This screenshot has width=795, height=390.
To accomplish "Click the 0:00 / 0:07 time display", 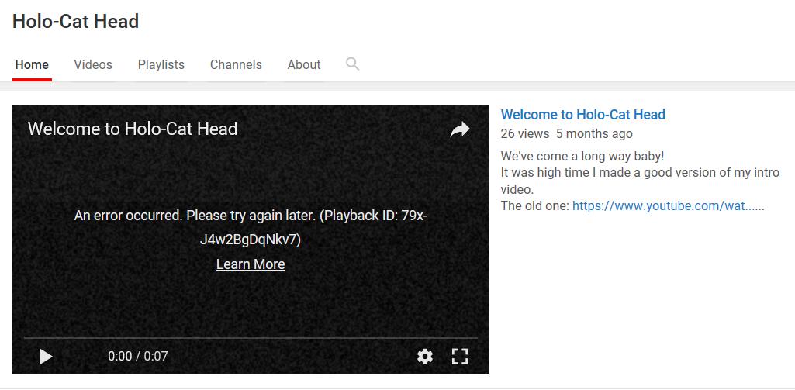I will 138,357.
